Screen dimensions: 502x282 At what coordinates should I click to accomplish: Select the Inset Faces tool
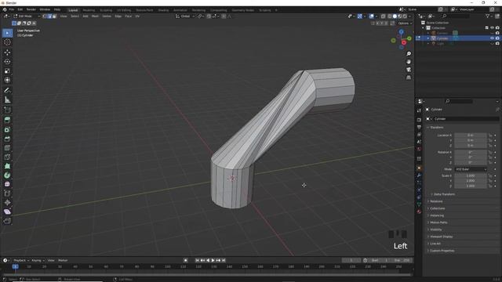7,129
